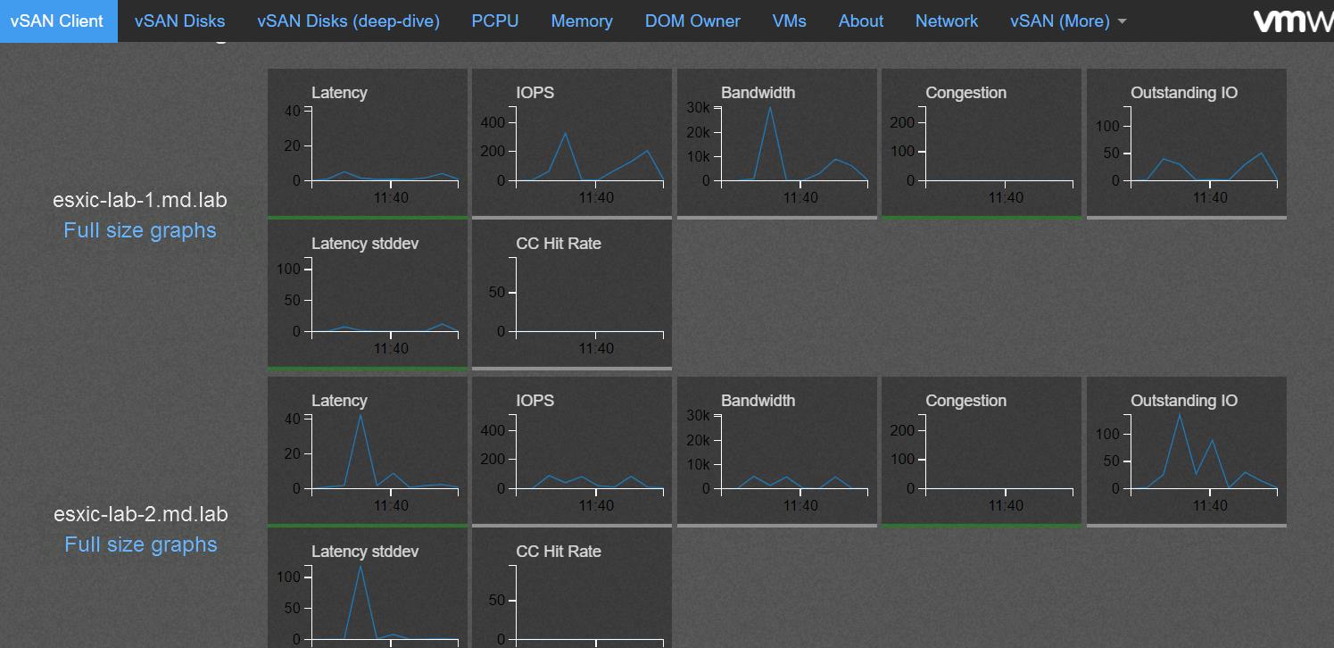Select esxic-lab-1 Latency graph thumbnail

click(368, 143)
